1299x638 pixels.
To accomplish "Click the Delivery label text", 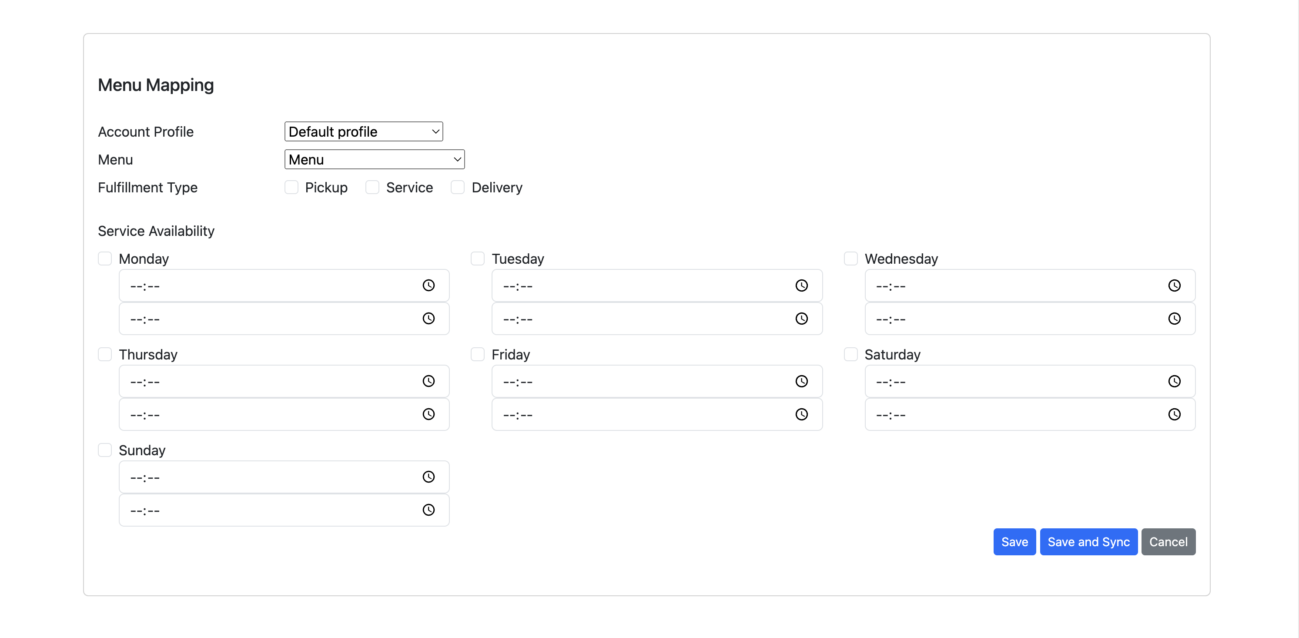I will tap(497, 188).
